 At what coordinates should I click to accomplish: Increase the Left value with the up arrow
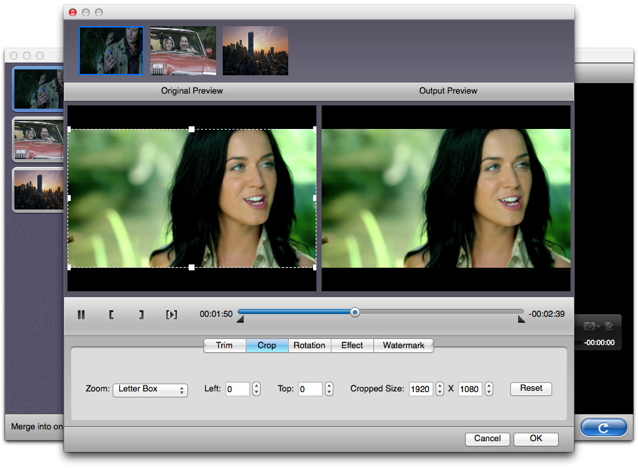tap(256, 386)
